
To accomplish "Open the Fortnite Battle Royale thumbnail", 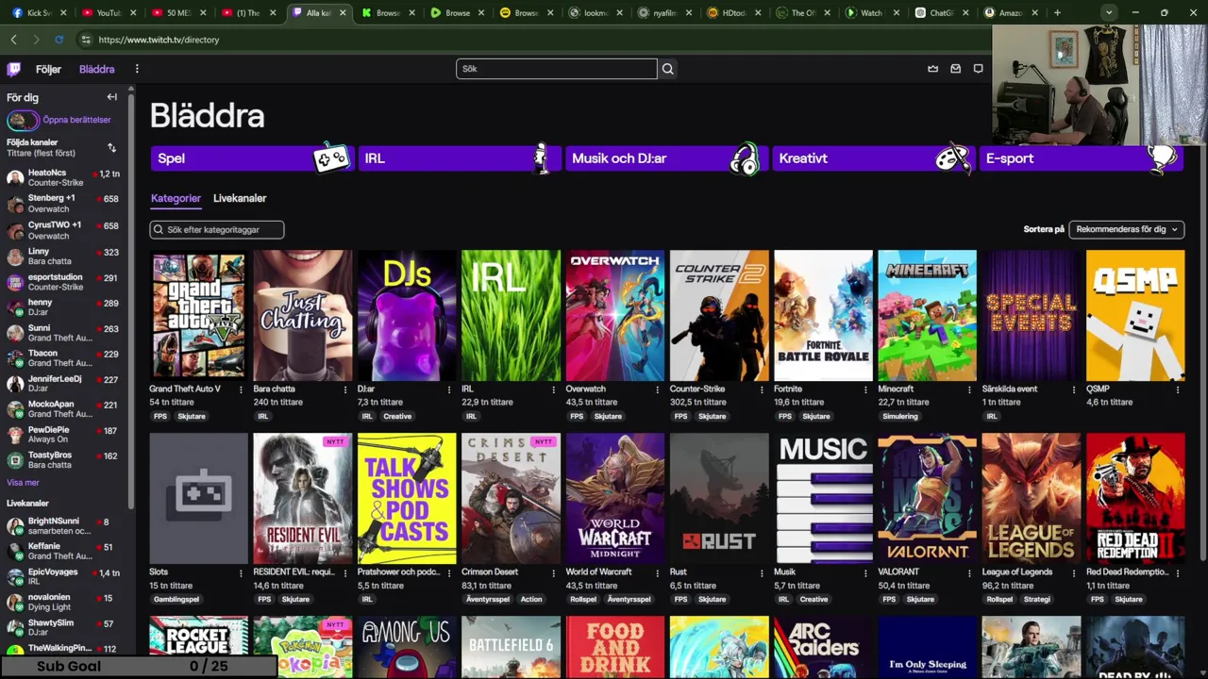I will pyautogui.click(x=823, y=316).
